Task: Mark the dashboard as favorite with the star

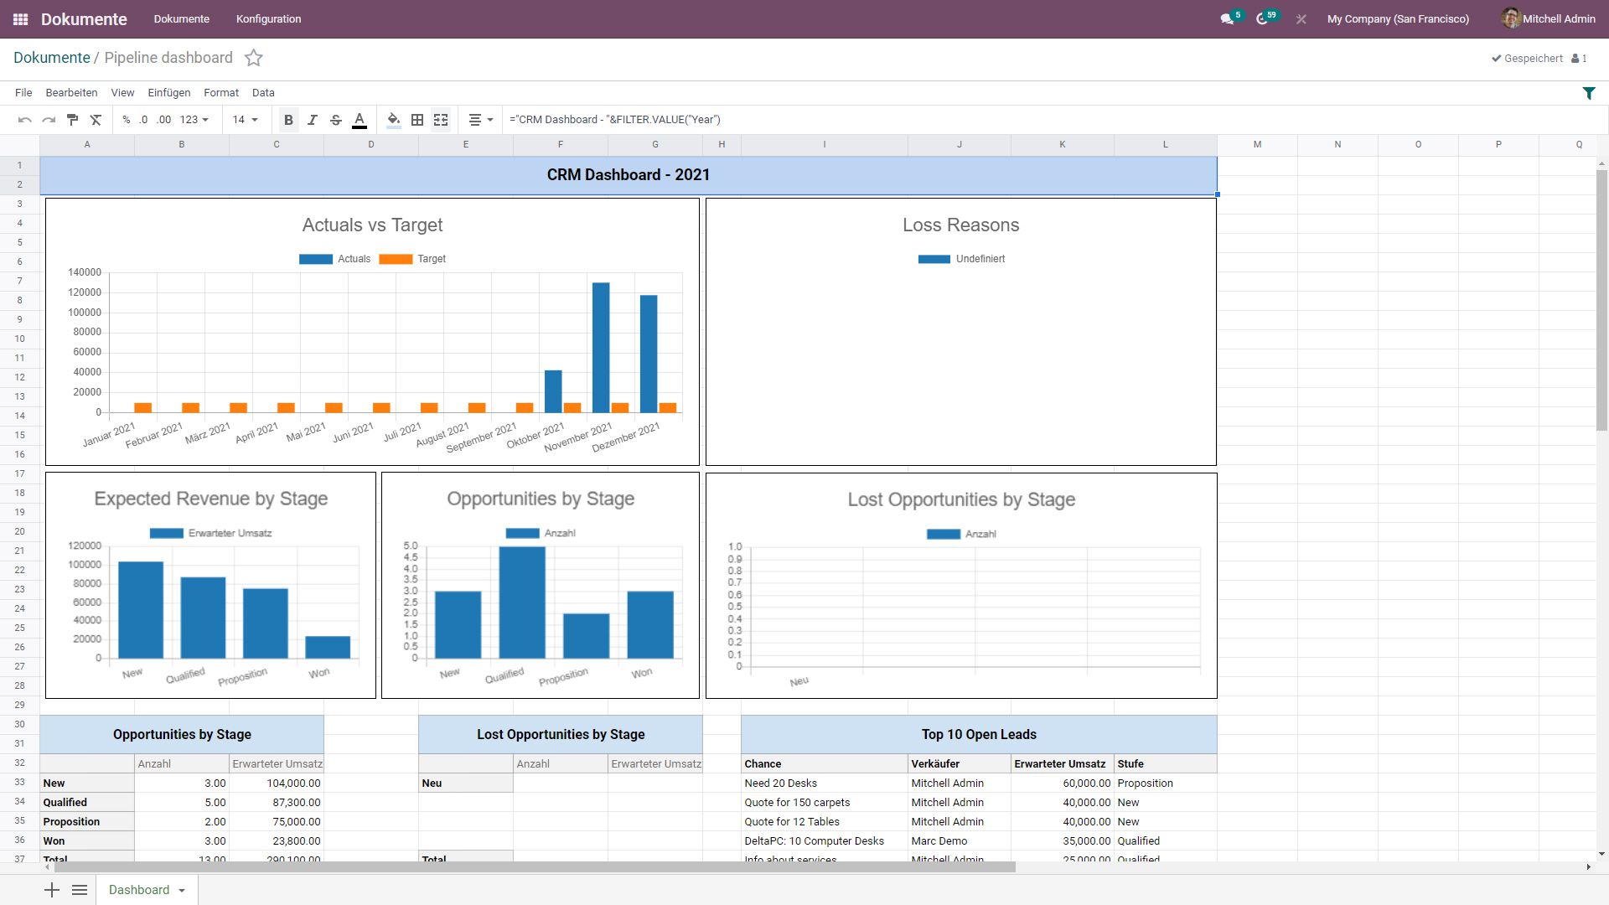Action: point(253,58)
